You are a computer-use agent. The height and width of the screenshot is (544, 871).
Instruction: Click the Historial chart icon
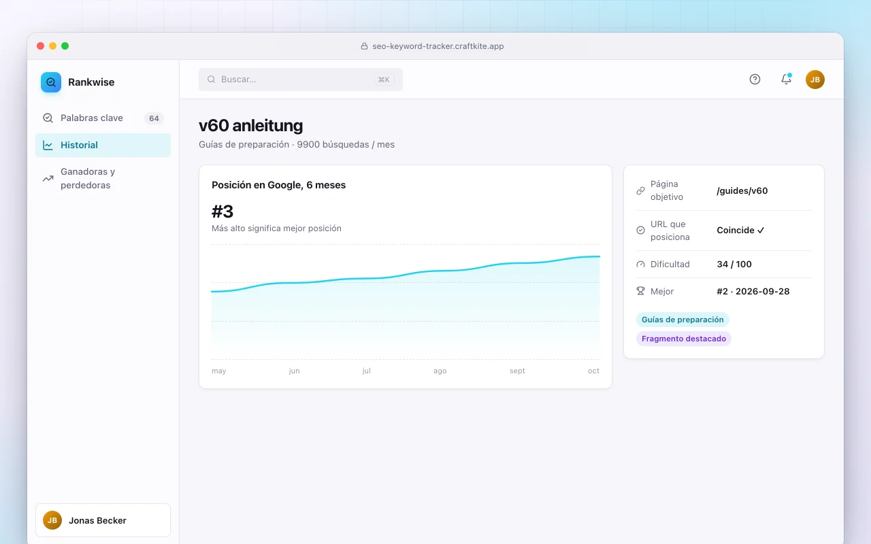coord(48,145)
